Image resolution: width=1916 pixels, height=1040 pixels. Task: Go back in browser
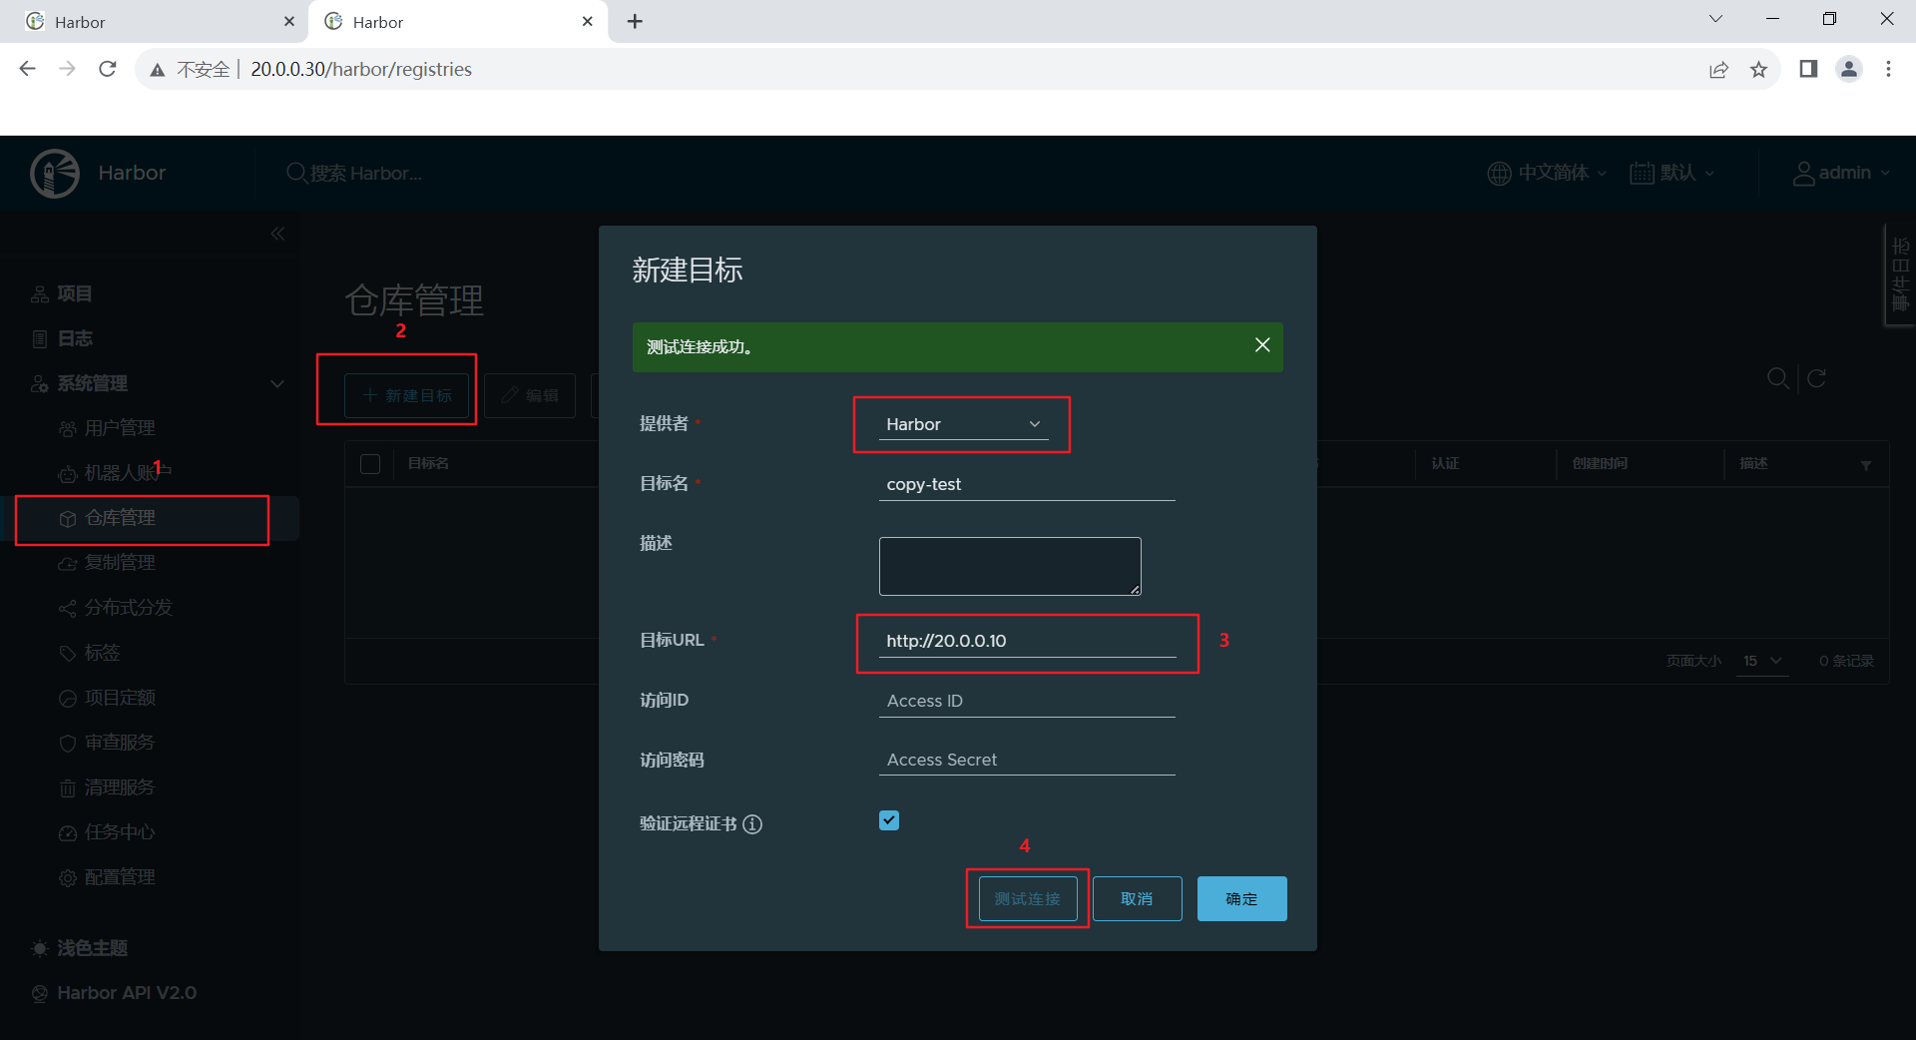[x=28, y=69]
